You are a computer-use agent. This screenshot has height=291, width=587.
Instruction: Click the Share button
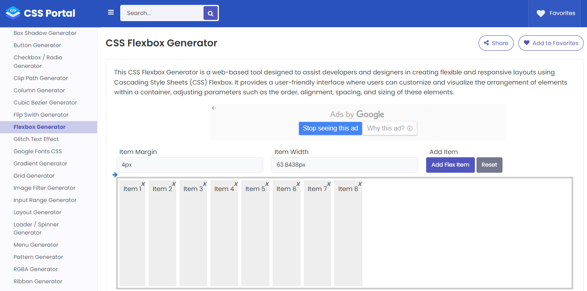[496, 43]
